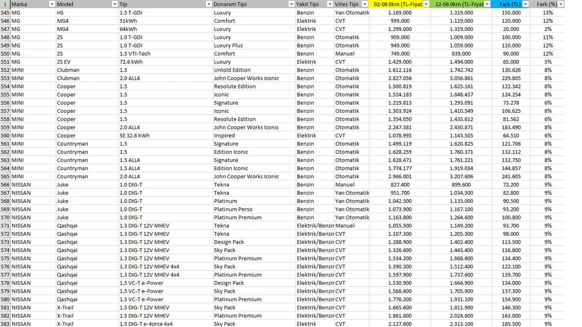Expand the Tip column filter arrow
This screenshot has height=327, width=582.
tap(209, 4)
